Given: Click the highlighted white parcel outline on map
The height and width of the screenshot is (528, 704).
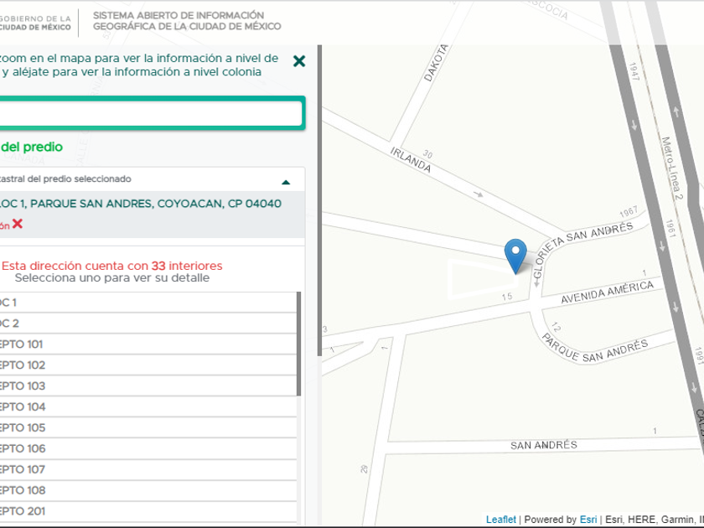Looking at the screenshot, I should 482,279.
